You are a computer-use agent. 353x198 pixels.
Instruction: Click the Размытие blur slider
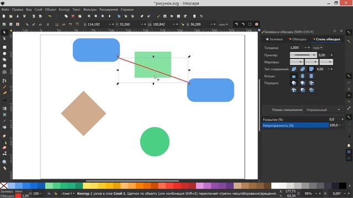(296, 120)
